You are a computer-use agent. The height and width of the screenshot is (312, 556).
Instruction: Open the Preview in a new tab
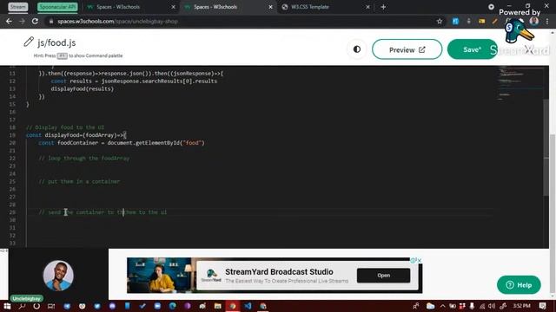point(407,49)
